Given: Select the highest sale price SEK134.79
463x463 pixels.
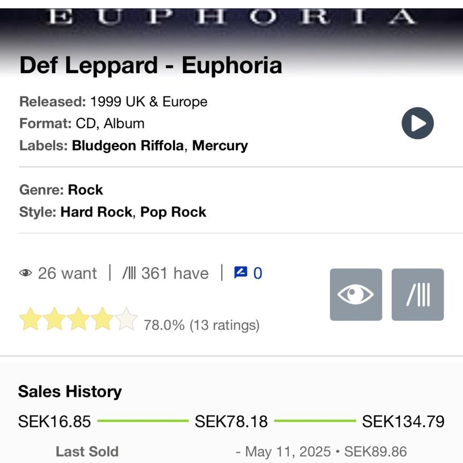Looking at the screenshot, I should tap(403, 421).
